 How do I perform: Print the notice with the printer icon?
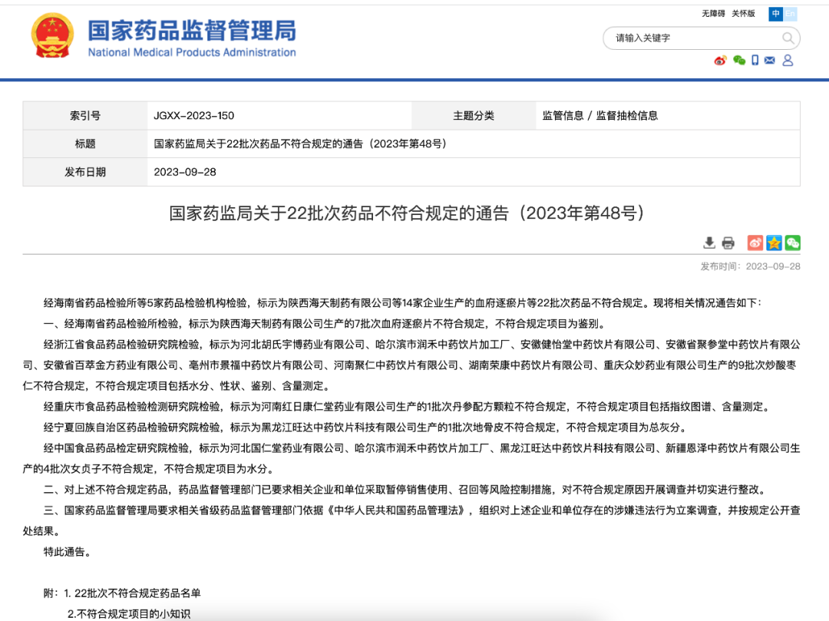728,243
